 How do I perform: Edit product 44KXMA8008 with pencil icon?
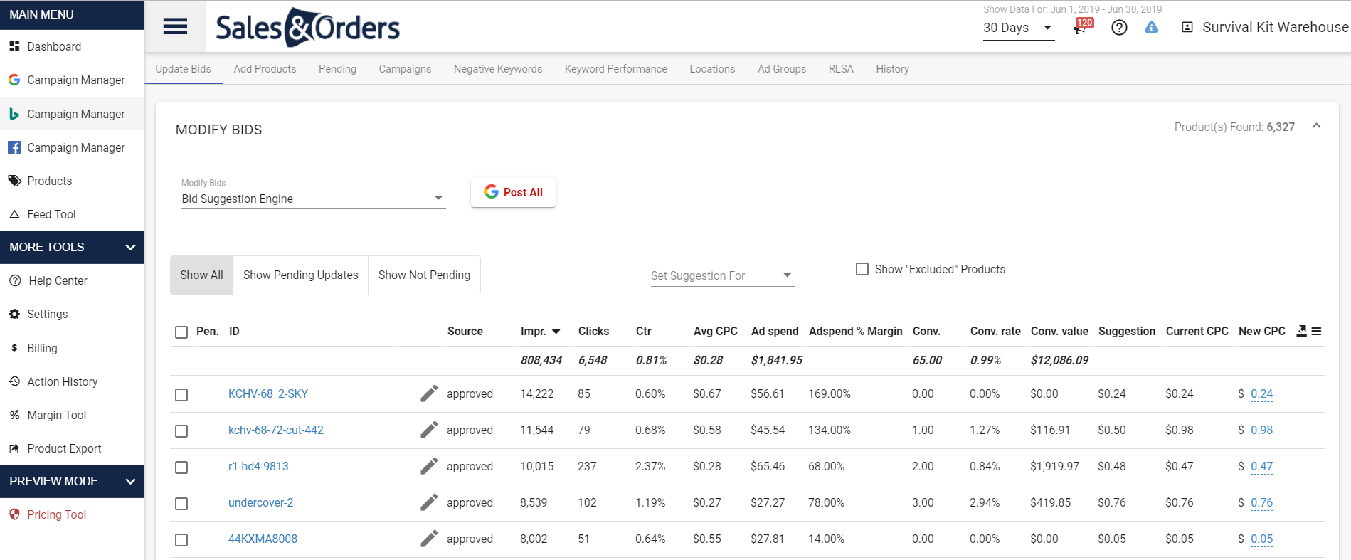pyautogui.click(x=429, y=539)
